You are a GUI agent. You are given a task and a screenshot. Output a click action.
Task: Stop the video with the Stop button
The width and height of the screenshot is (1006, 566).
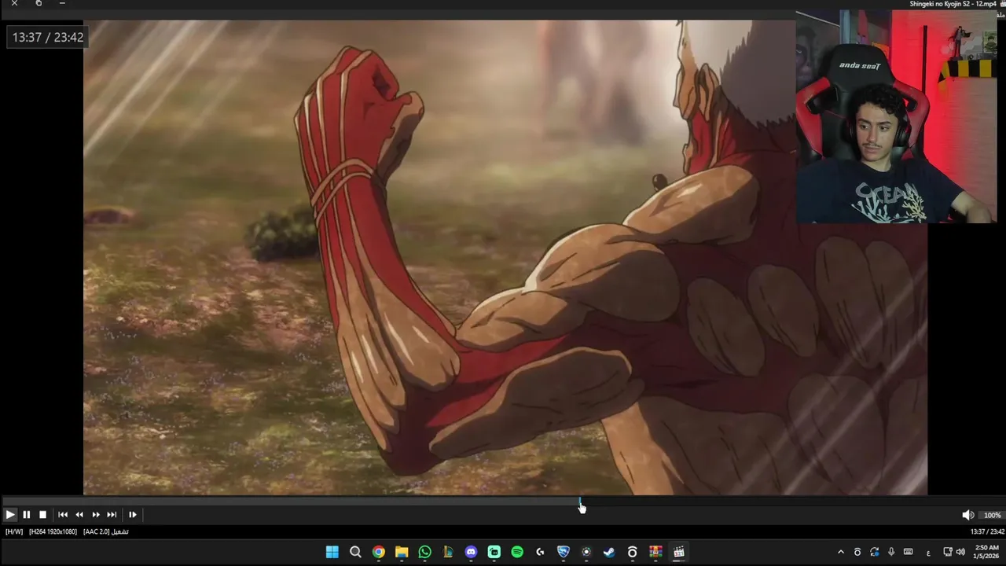click(42, 514)
